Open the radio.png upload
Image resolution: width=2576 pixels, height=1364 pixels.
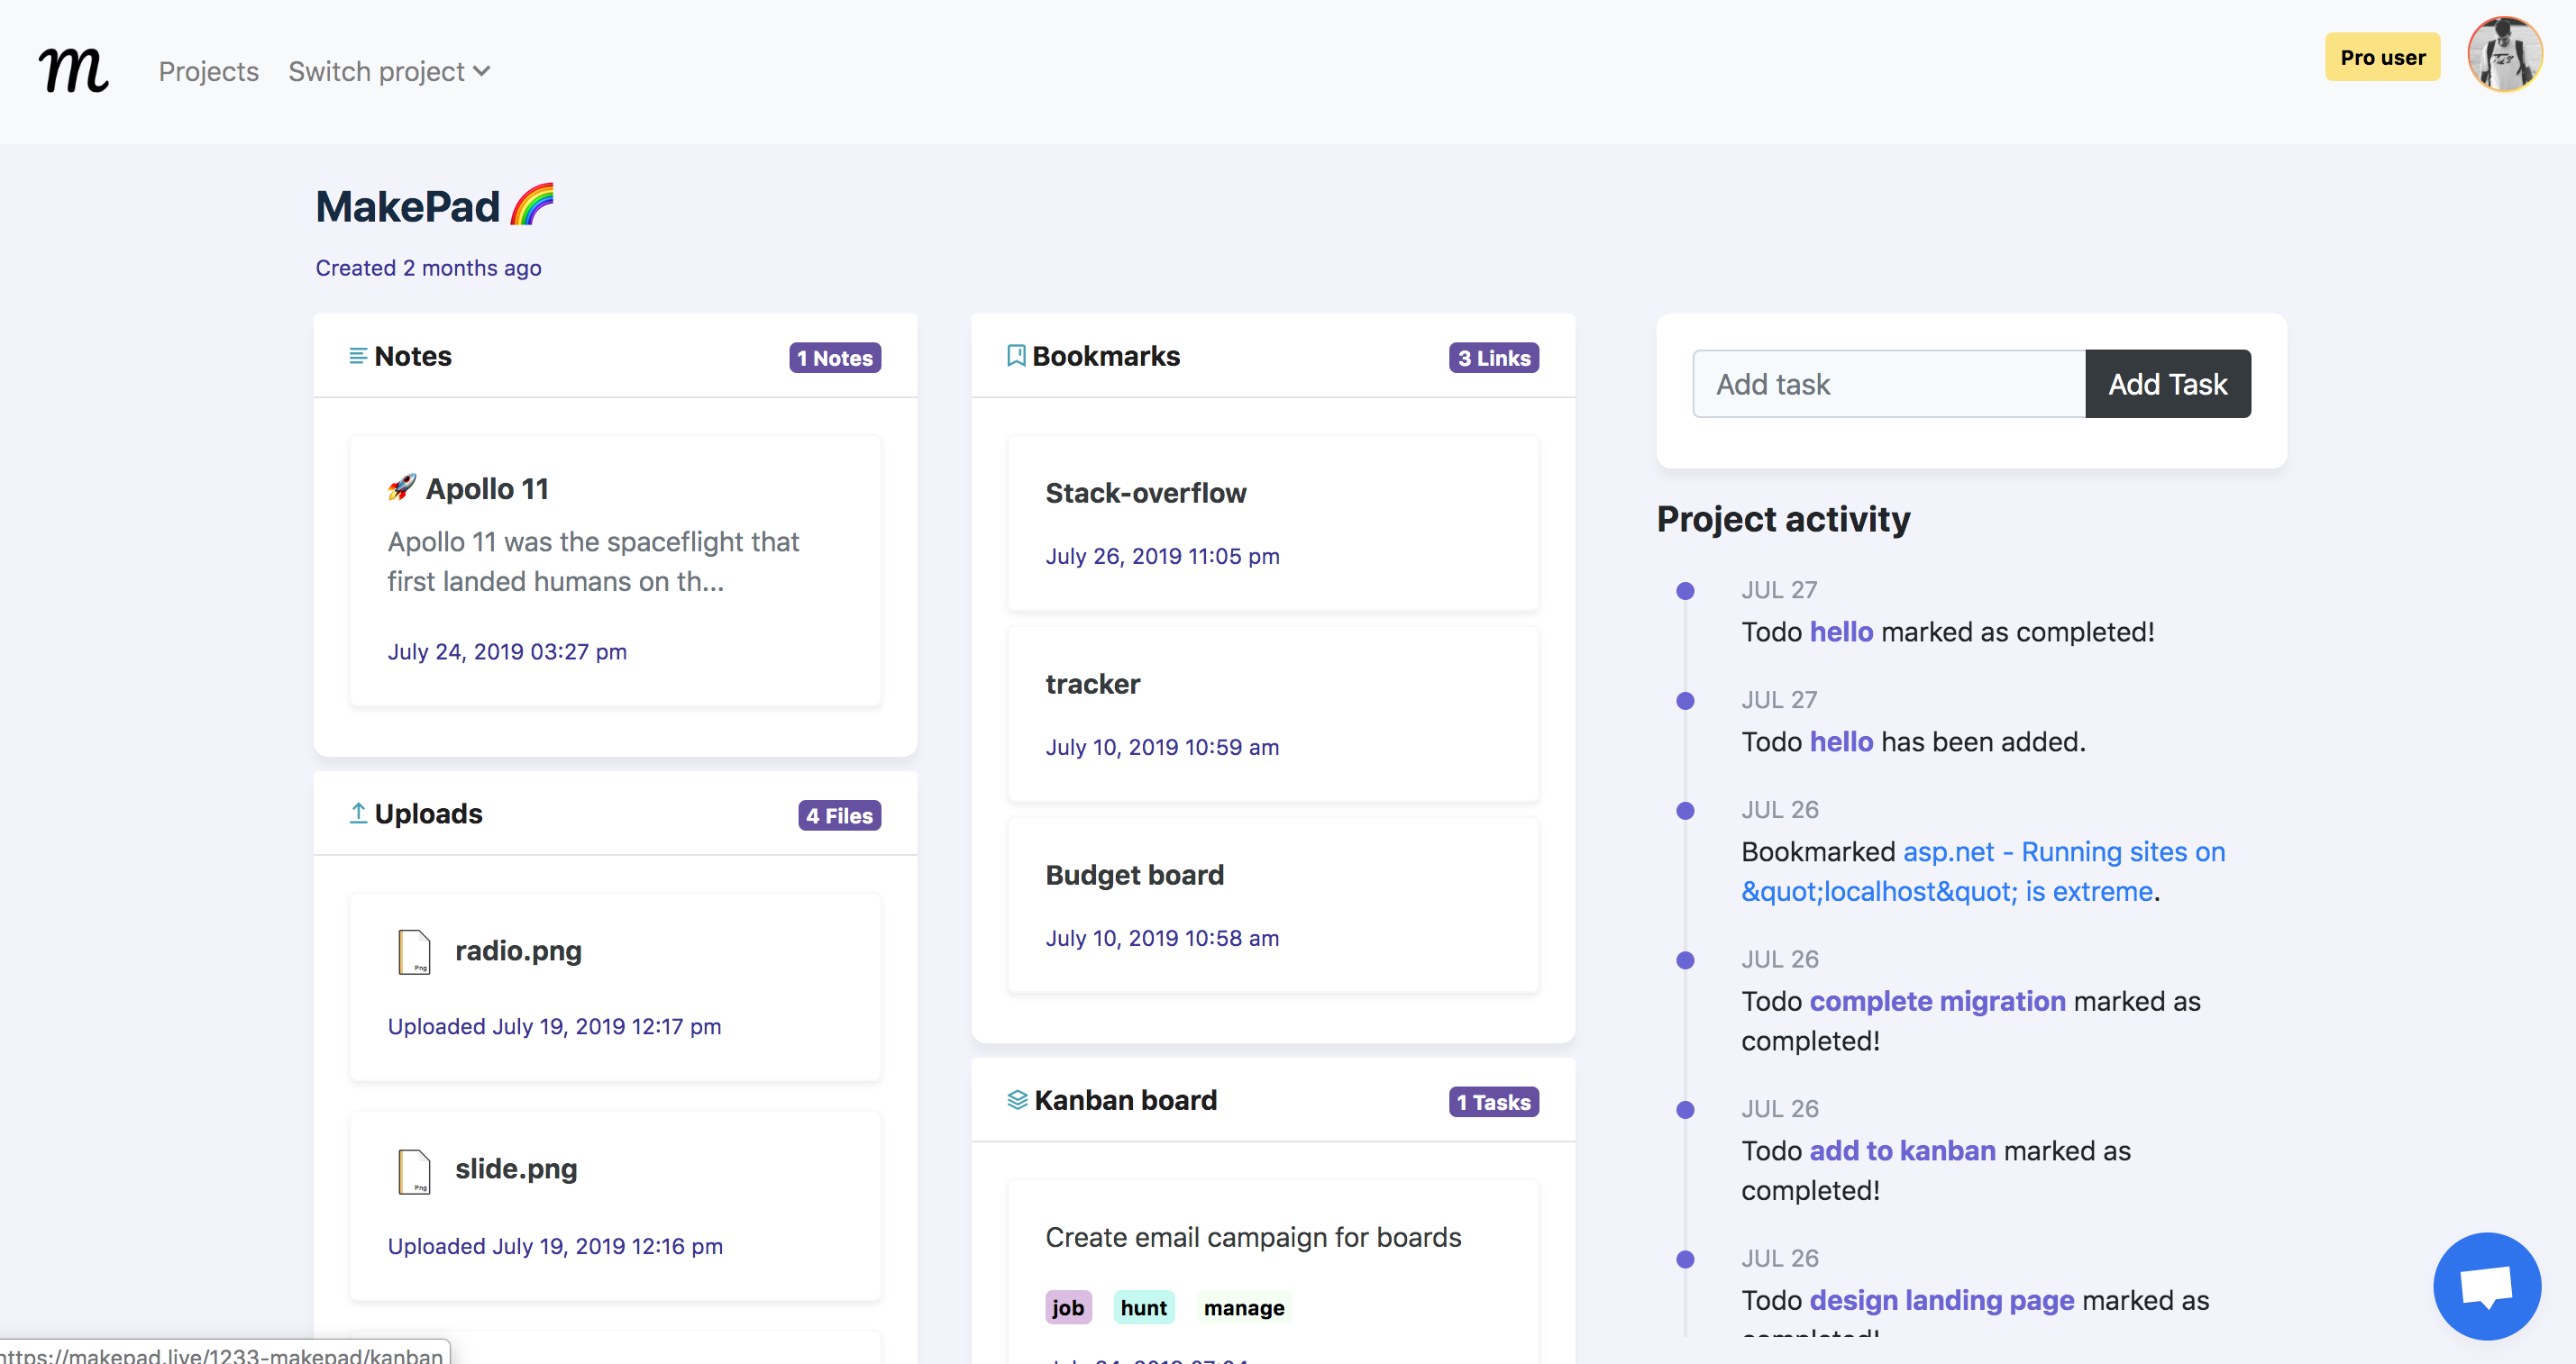coord(615,987)
